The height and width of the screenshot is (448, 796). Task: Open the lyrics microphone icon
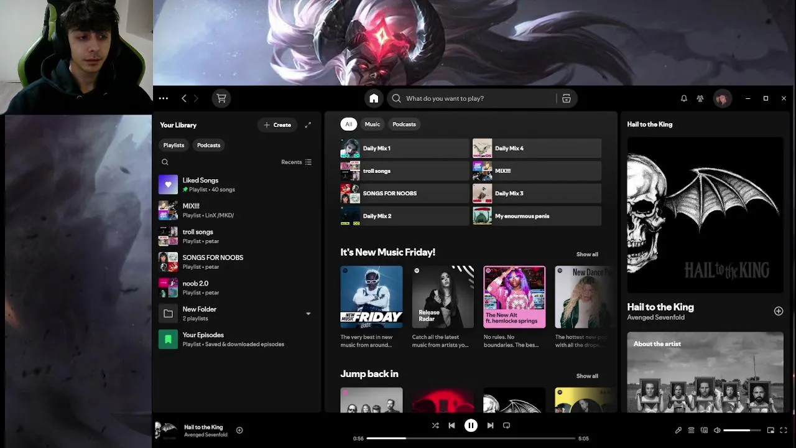pyautogui.click(x=678, y=430)
